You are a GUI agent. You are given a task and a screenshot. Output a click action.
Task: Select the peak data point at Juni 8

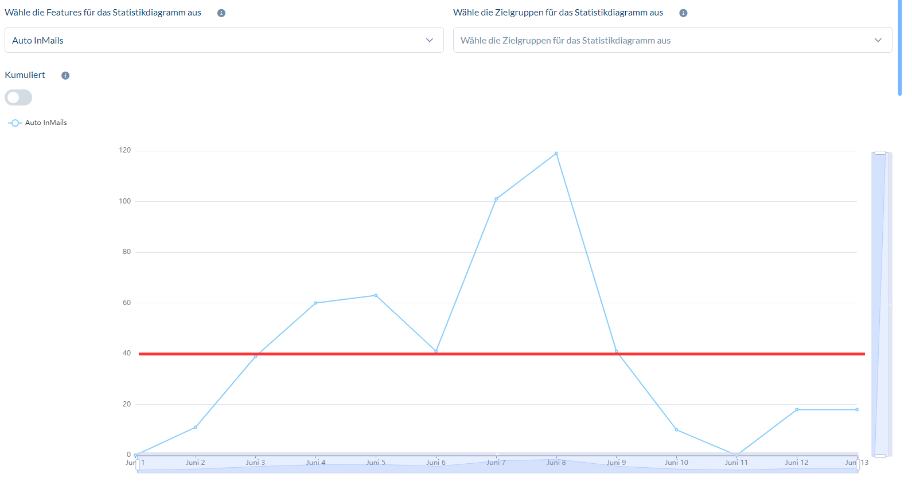pos(556,154)
